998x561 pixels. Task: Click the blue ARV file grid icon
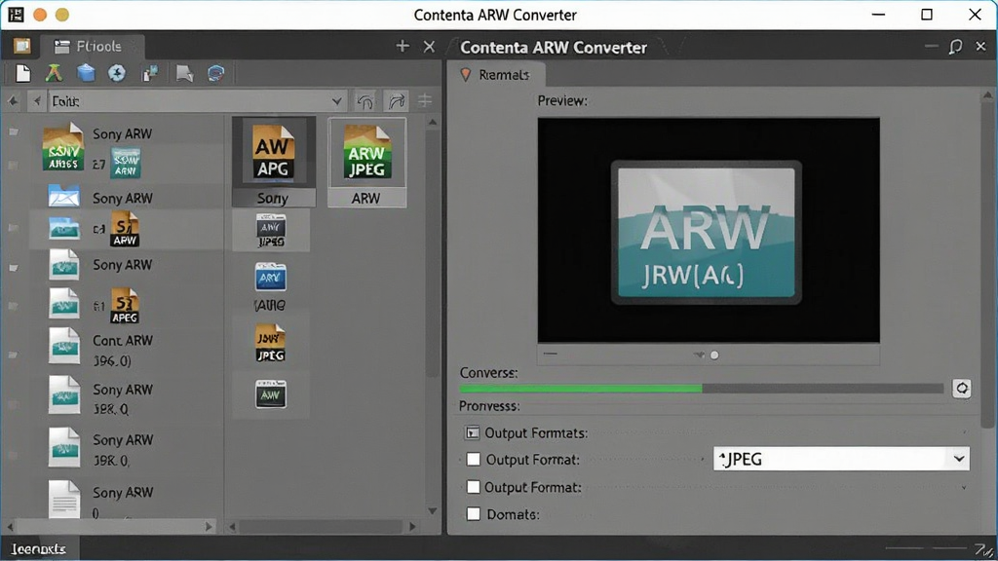click(x=271, y=278)
